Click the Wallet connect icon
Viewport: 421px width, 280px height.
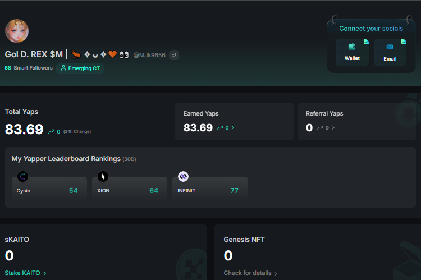point(352,47)
